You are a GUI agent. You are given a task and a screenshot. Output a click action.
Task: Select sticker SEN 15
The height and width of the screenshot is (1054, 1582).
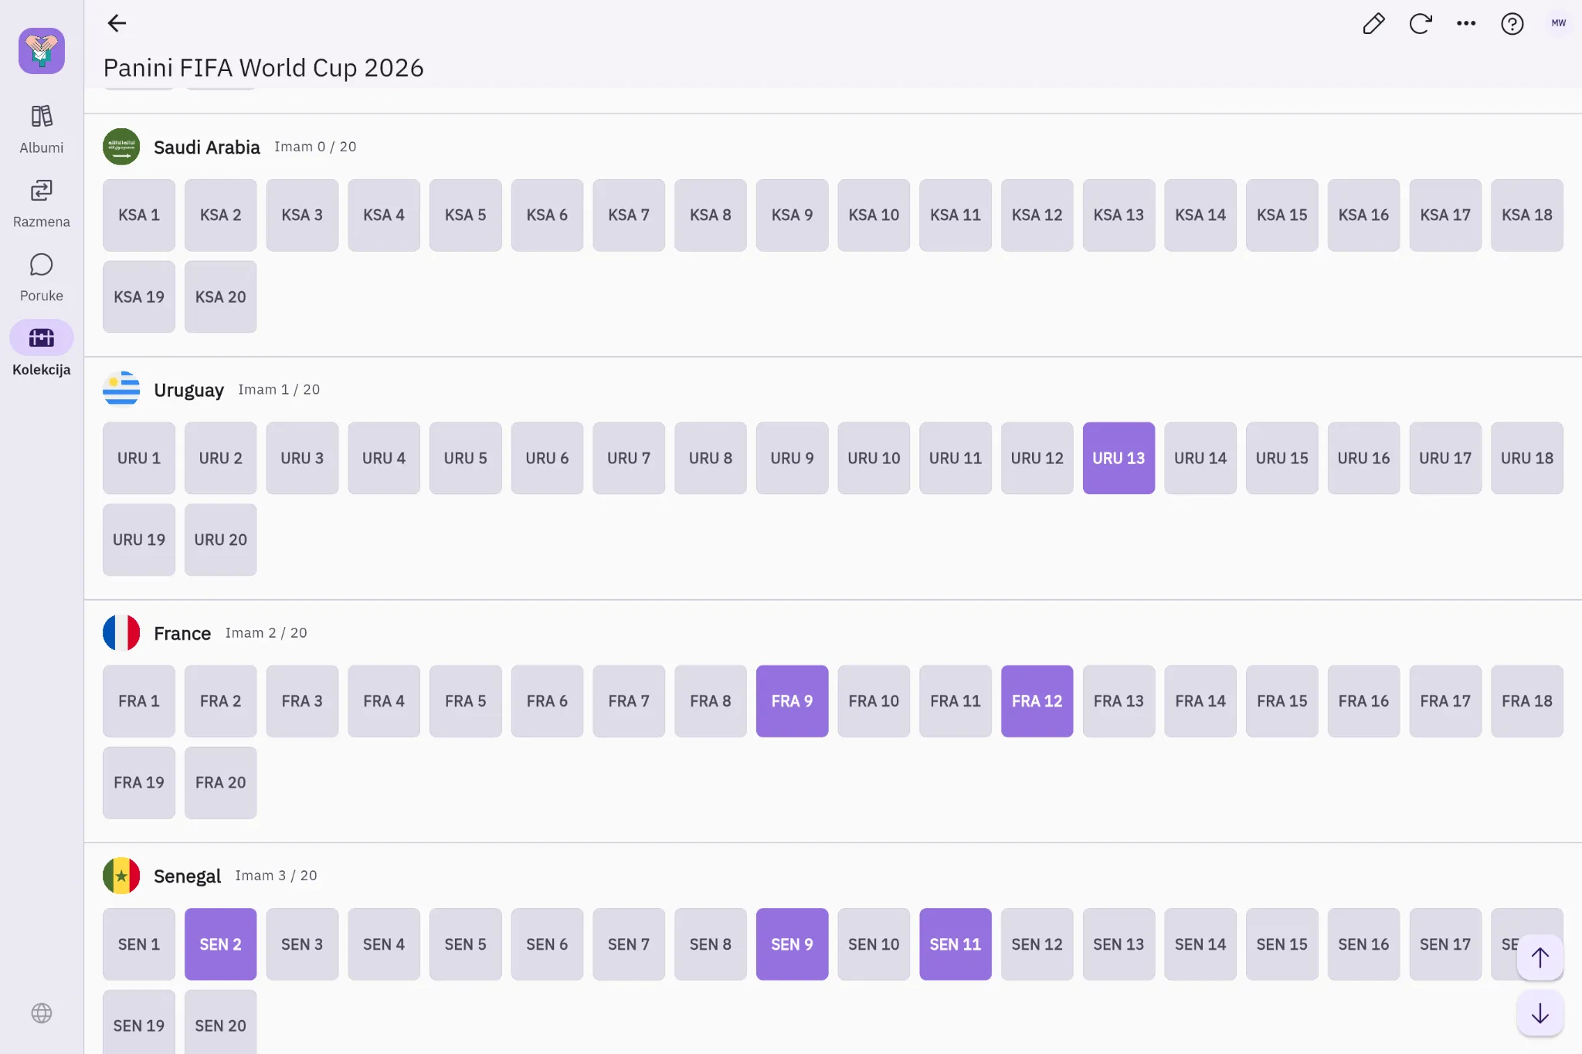point(1282,944)
